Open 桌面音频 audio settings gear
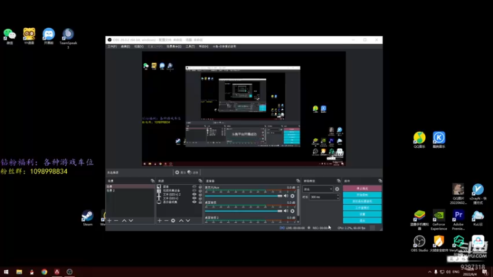 tap(292, 211)
